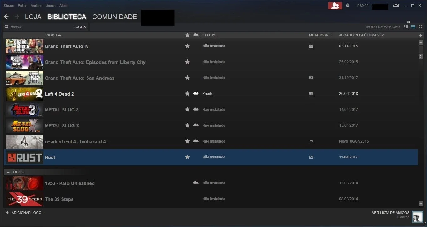Switch to grid view mode icon

tap(421, 27)
